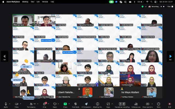Select the Ira Maya Abdiani tile
The width and height of the screenshot is (175, 109).
tap(130, 92)
